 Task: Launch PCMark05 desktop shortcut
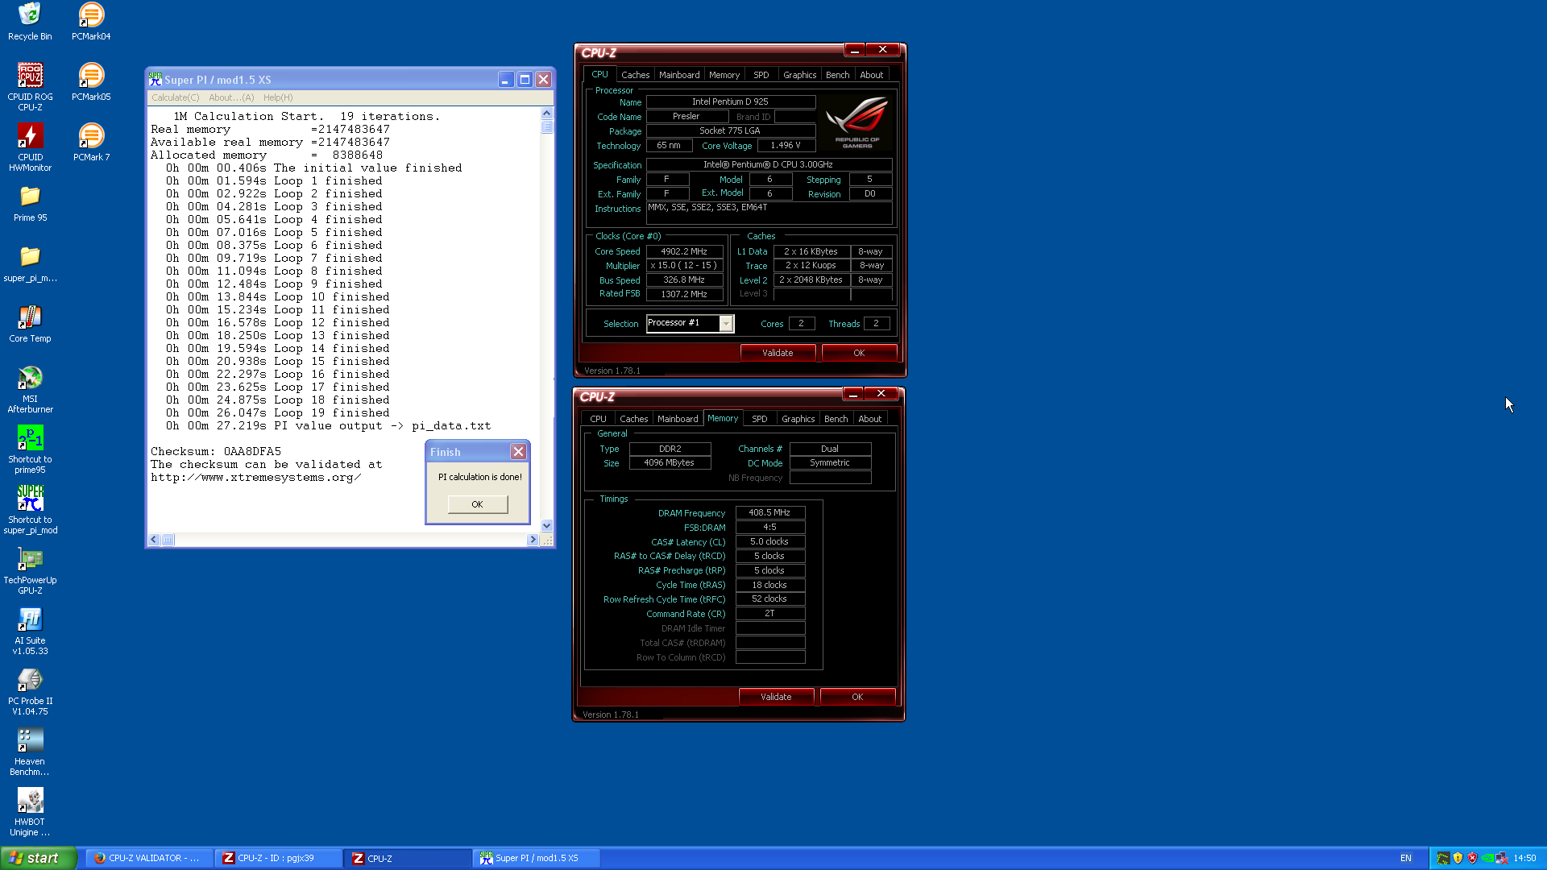91,82
